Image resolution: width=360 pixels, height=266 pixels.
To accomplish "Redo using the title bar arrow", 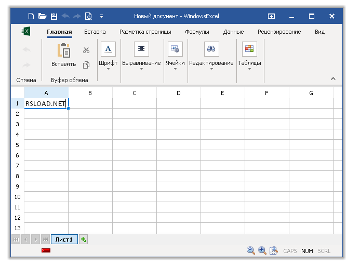I will point(77,16).
